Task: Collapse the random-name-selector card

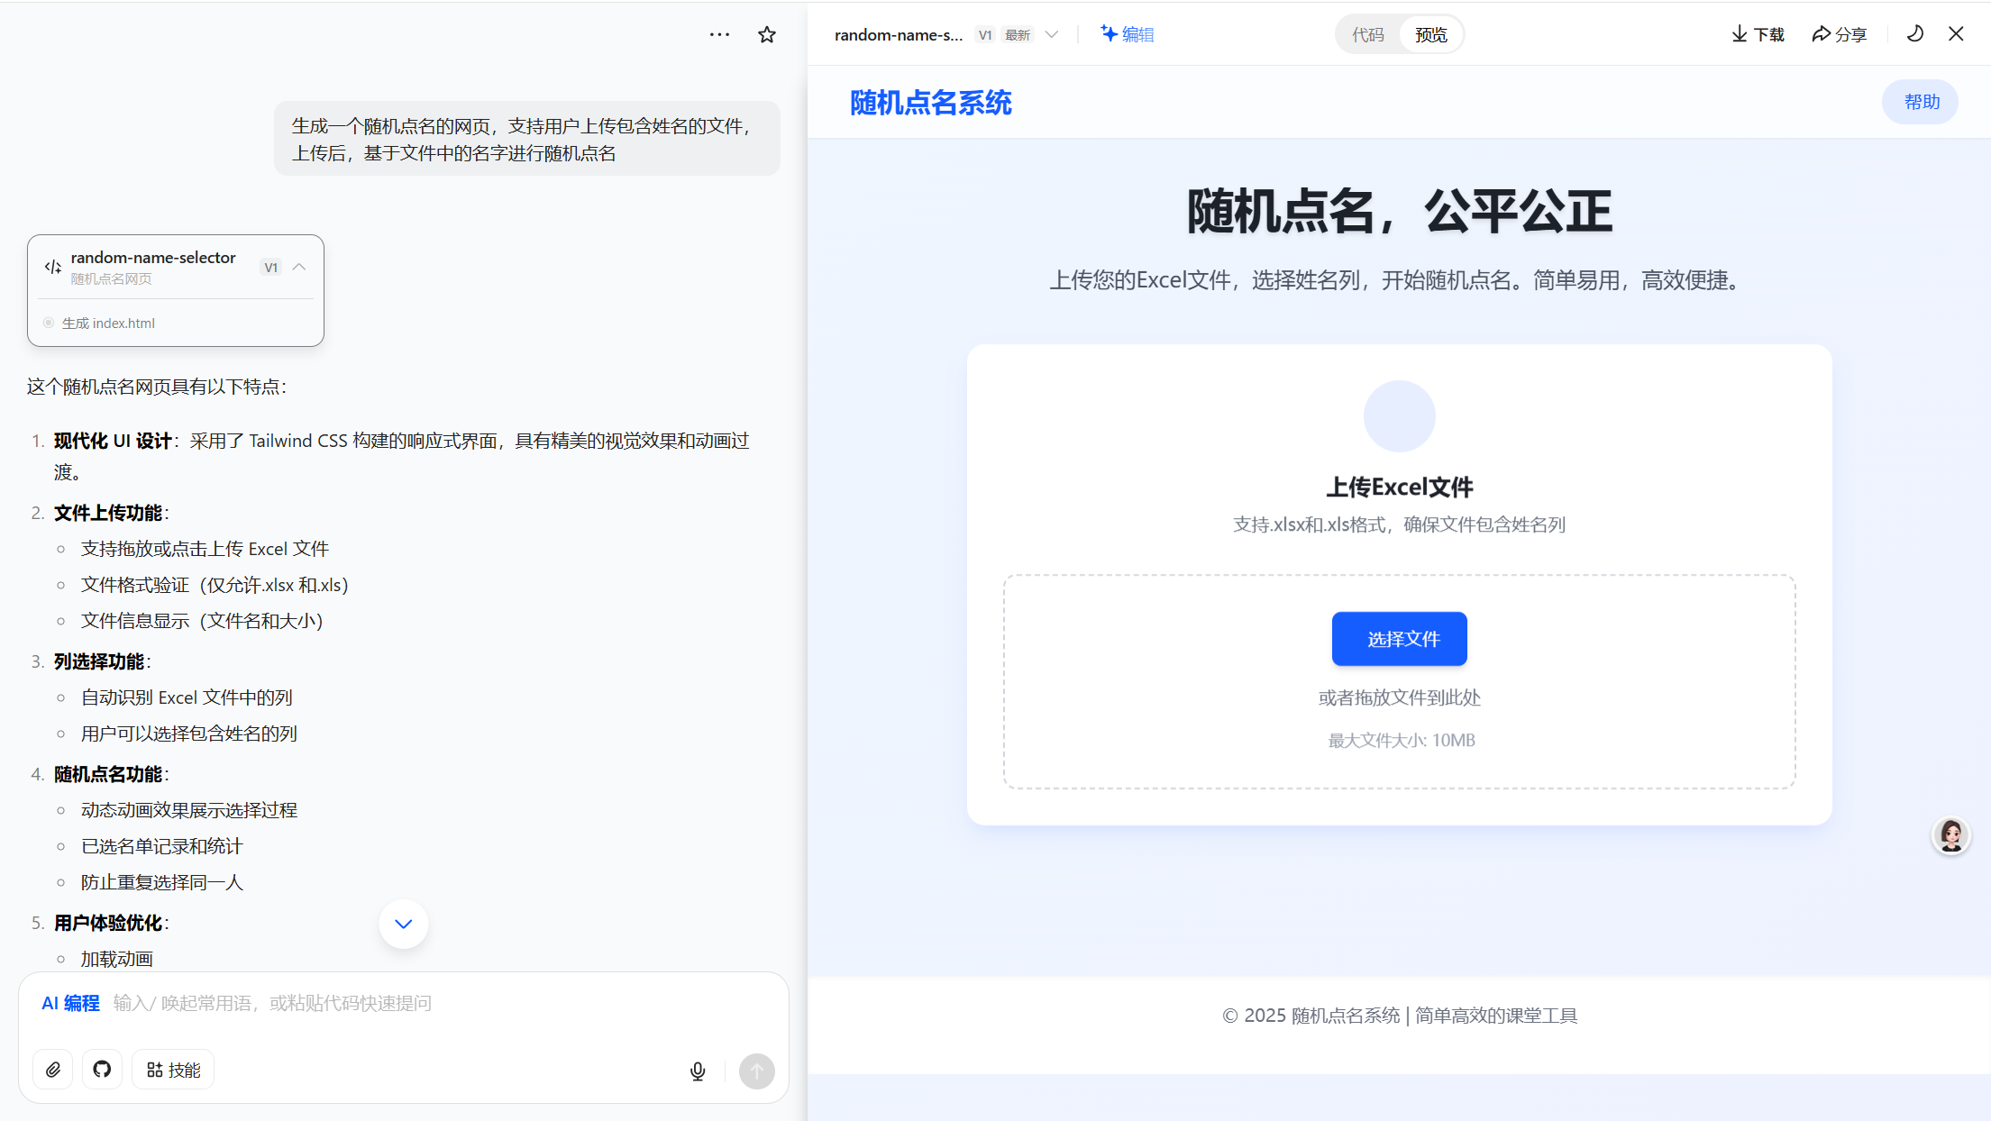Action: pyautogui.click(x=299, y=267)
